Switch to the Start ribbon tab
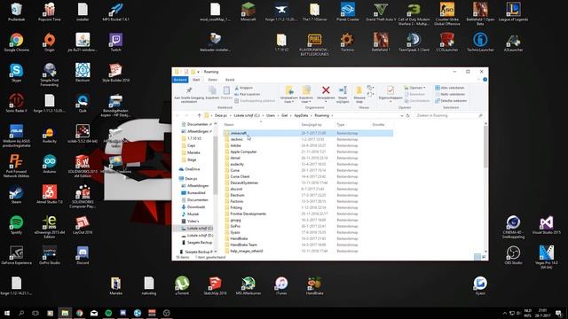Image resolution: width=568 pixels, height=319 pixels. pyautogui.click(x=196, y=80)
